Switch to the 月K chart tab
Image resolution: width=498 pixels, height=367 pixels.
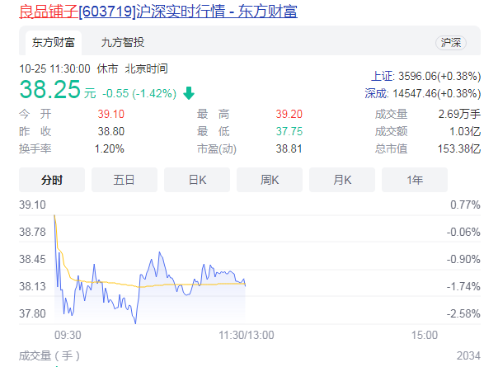click(342, 180)
